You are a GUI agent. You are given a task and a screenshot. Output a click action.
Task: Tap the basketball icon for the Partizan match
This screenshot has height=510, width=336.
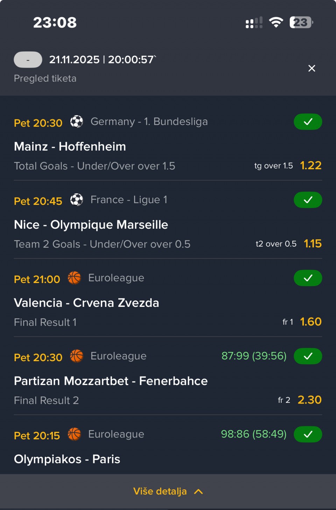pyautogui.click(x=77, y=356)
